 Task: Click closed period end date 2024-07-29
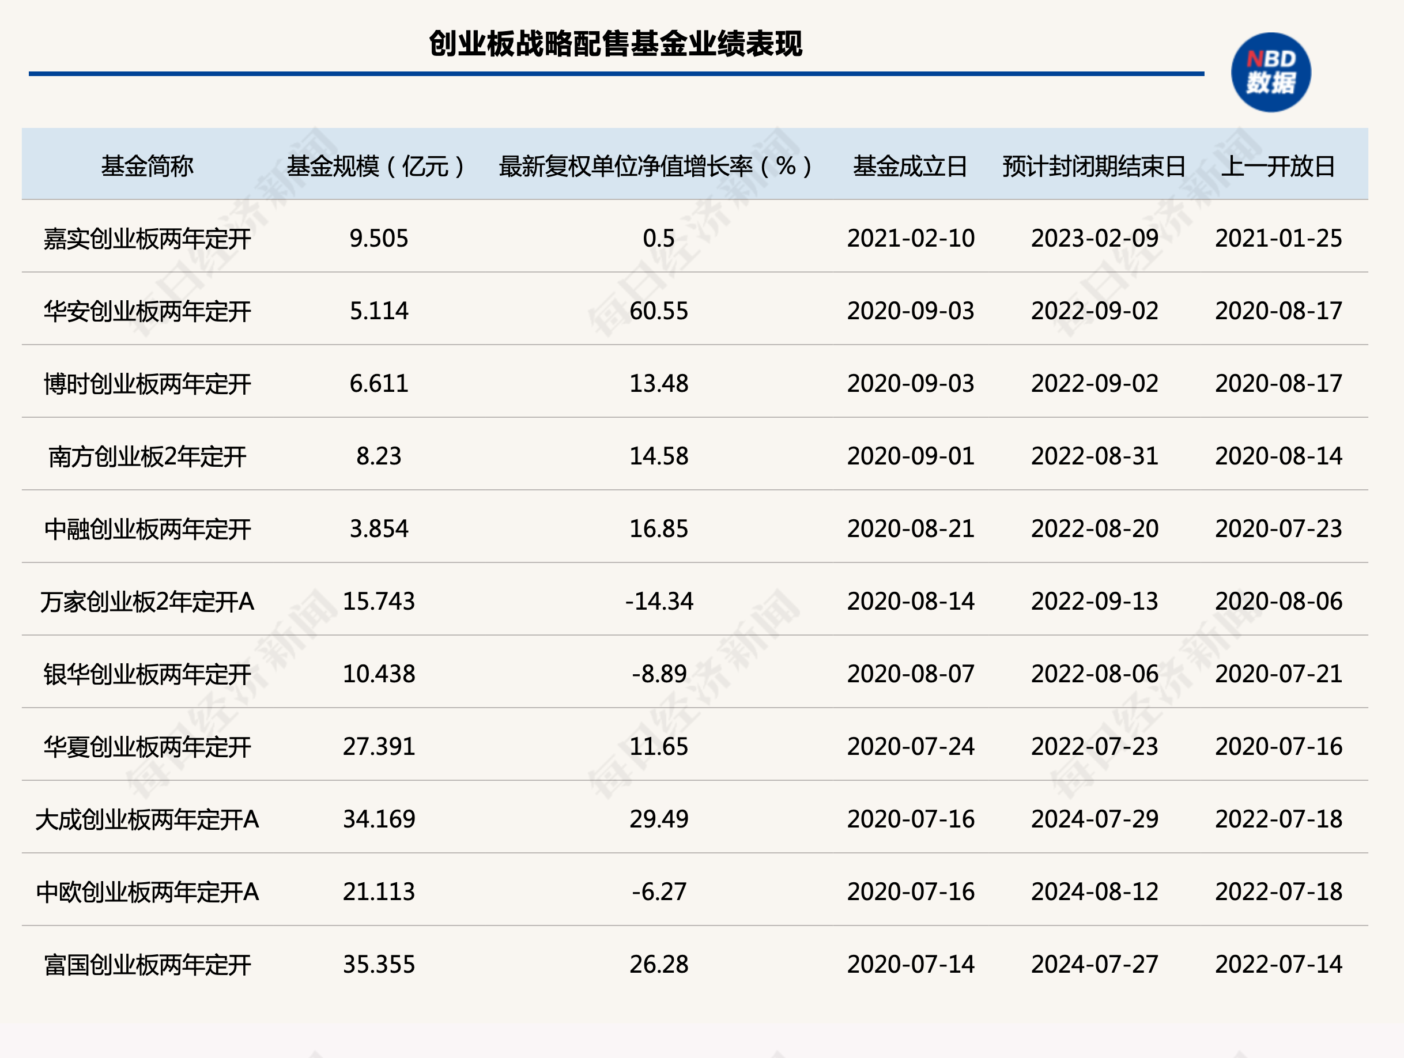coord(1095,819)
